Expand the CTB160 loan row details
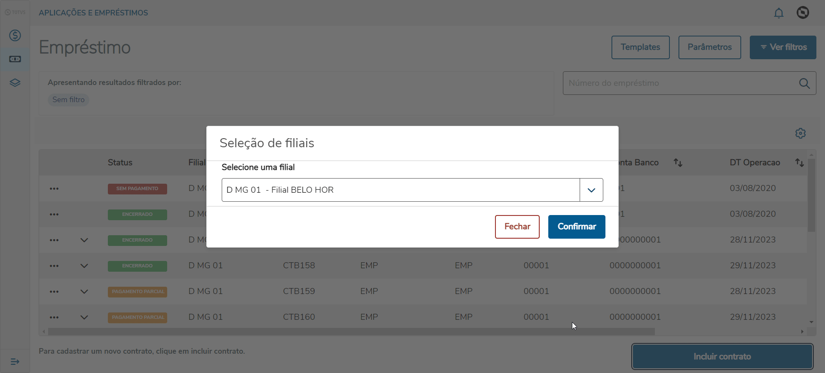 [84, 318]
